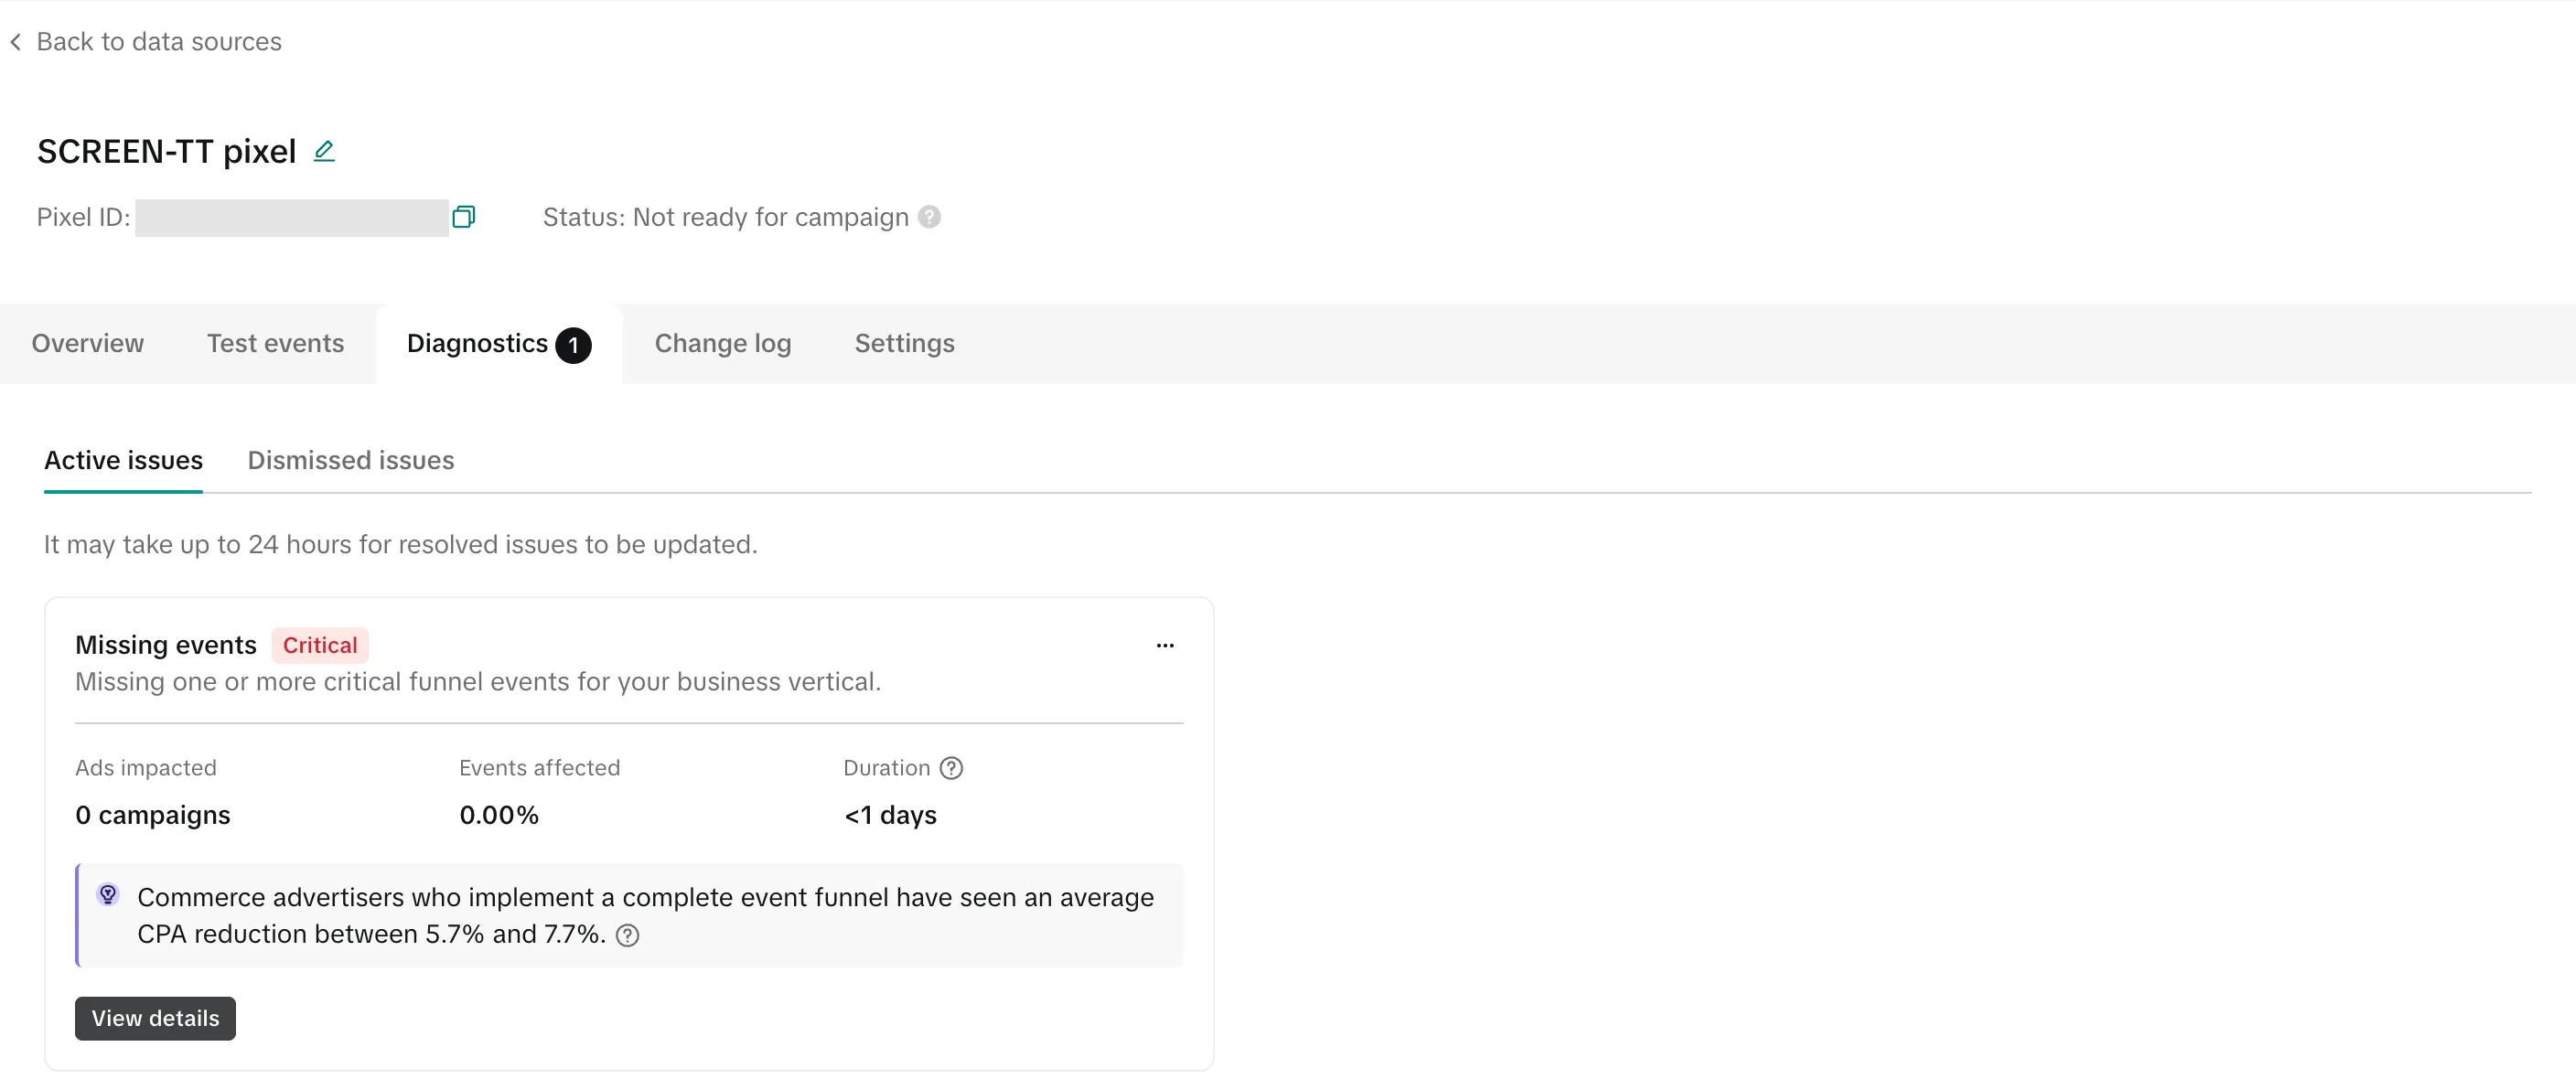Open the Test events tab

point(275,343)
